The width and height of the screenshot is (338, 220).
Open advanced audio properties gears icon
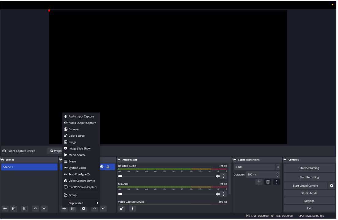[122, 209]
